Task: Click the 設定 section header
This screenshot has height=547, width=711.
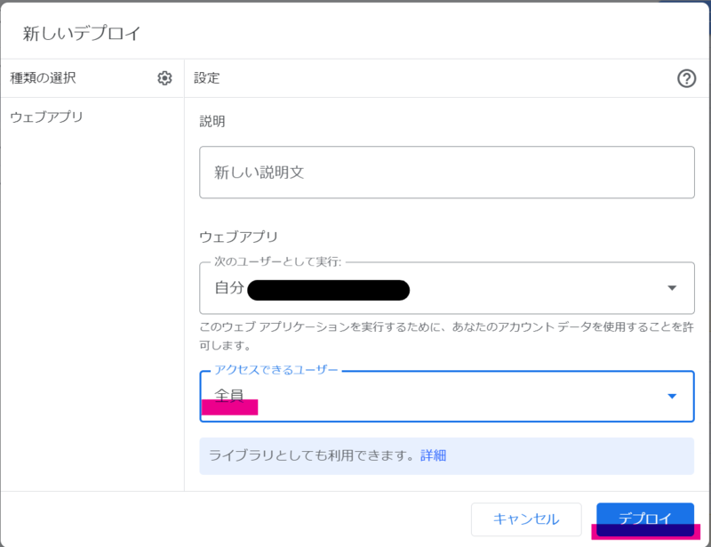Action: (207, 78)
